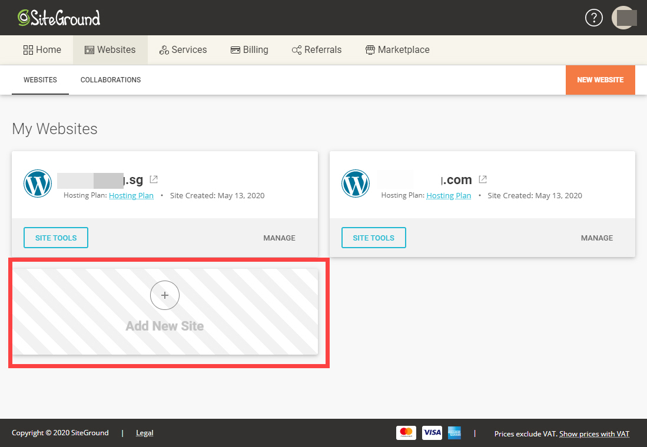Image resolution: width=647 pixels, height=447 pixels.
Task: Open the help question mark icon
Action: click(594, 18)
